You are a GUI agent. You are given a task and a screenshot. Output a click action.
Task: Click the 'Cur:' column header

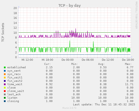click(48, 64)
